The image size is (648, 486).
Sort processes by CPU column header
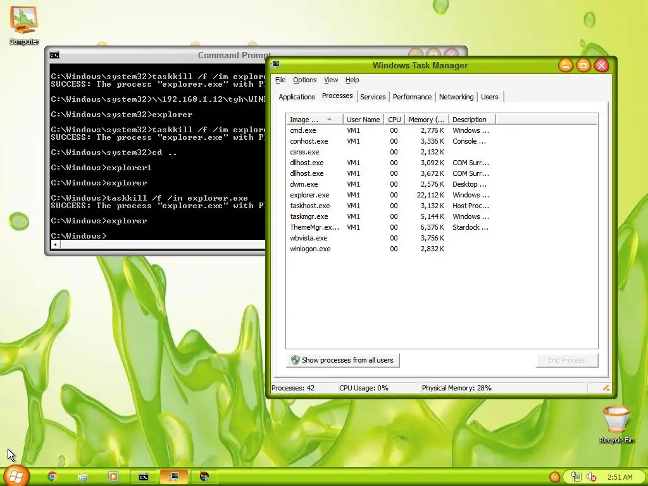(x=394, y=120)
